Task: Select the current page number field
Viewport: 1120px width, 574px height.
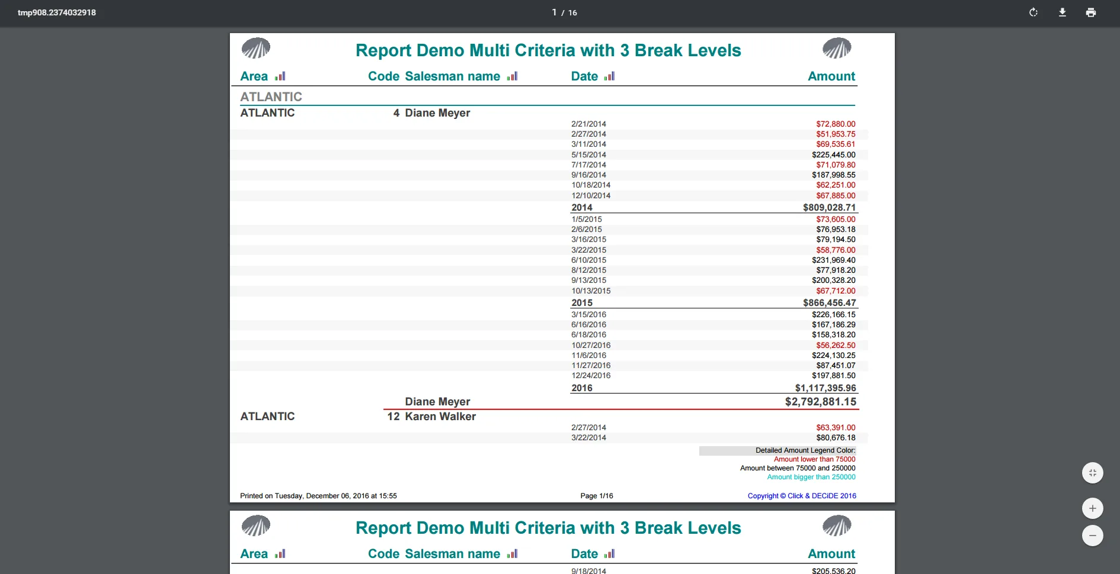Action: pyautogui.click(x=554, y=12)
